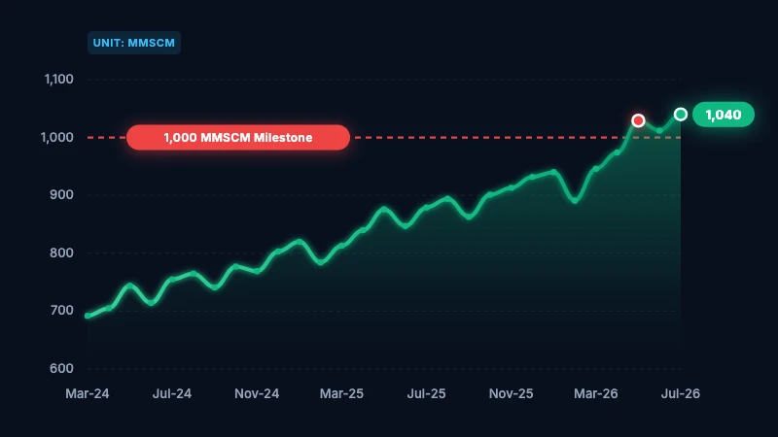Click the red milestone crossing marker dot

click(x=638, y=120)
